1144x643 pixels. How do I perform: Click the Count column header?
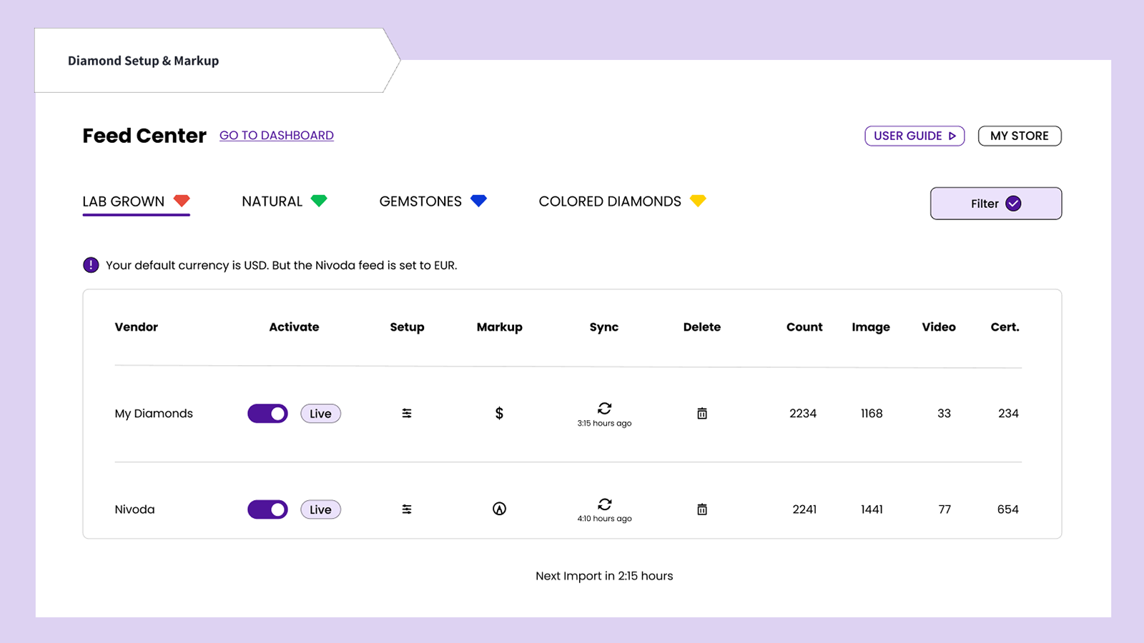(x=804, y=327)
